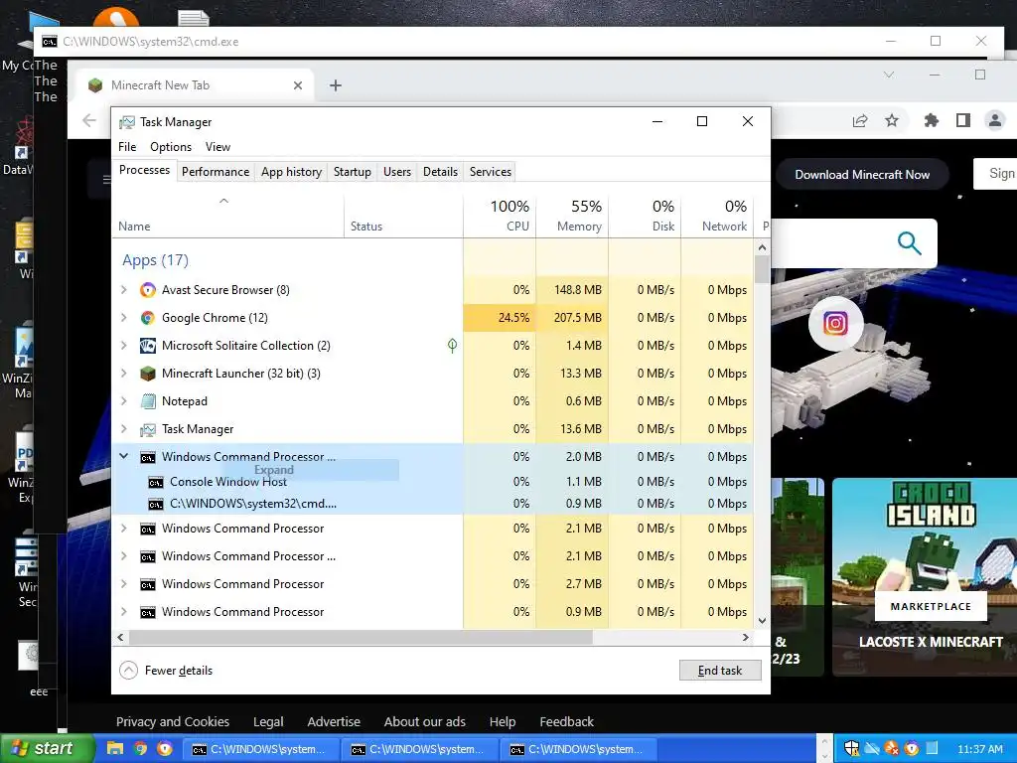The image size is (1017, 763).
Task: Switch to the App history tab
Action: [291, 172]
